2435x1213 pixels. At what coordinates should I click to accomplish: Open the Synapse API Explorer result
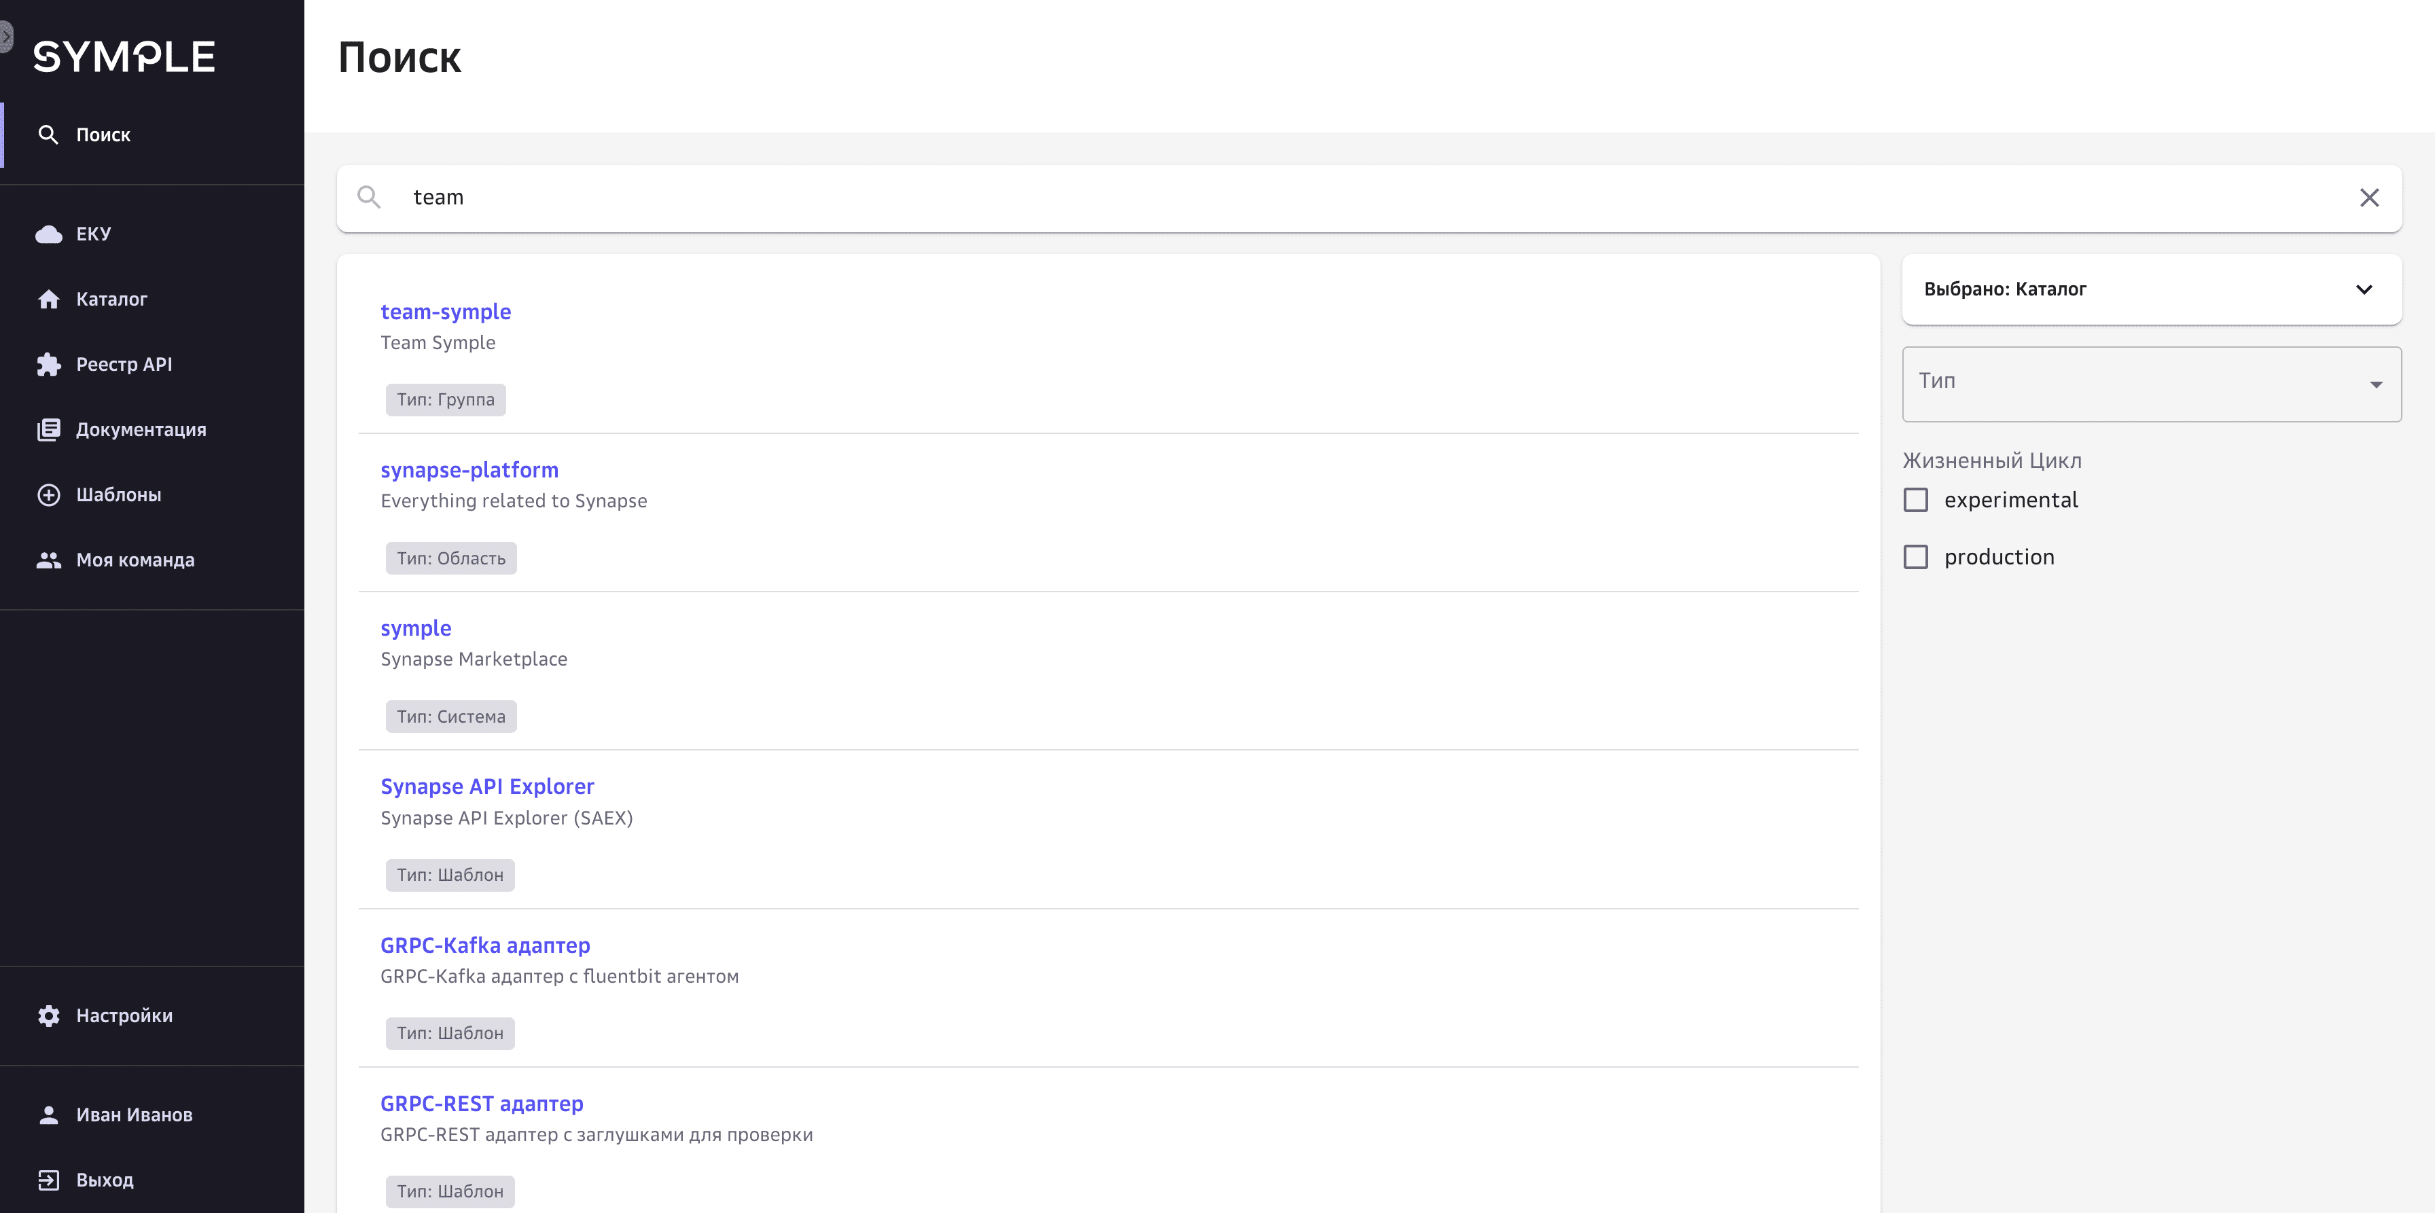click(x=487, y=787)
